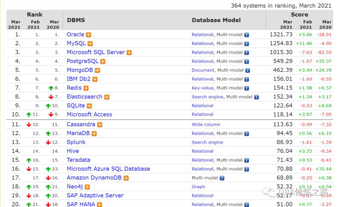339x207 pixels.
Task: Click the plus icon next to SAP HANA
Action: [100, 204]
